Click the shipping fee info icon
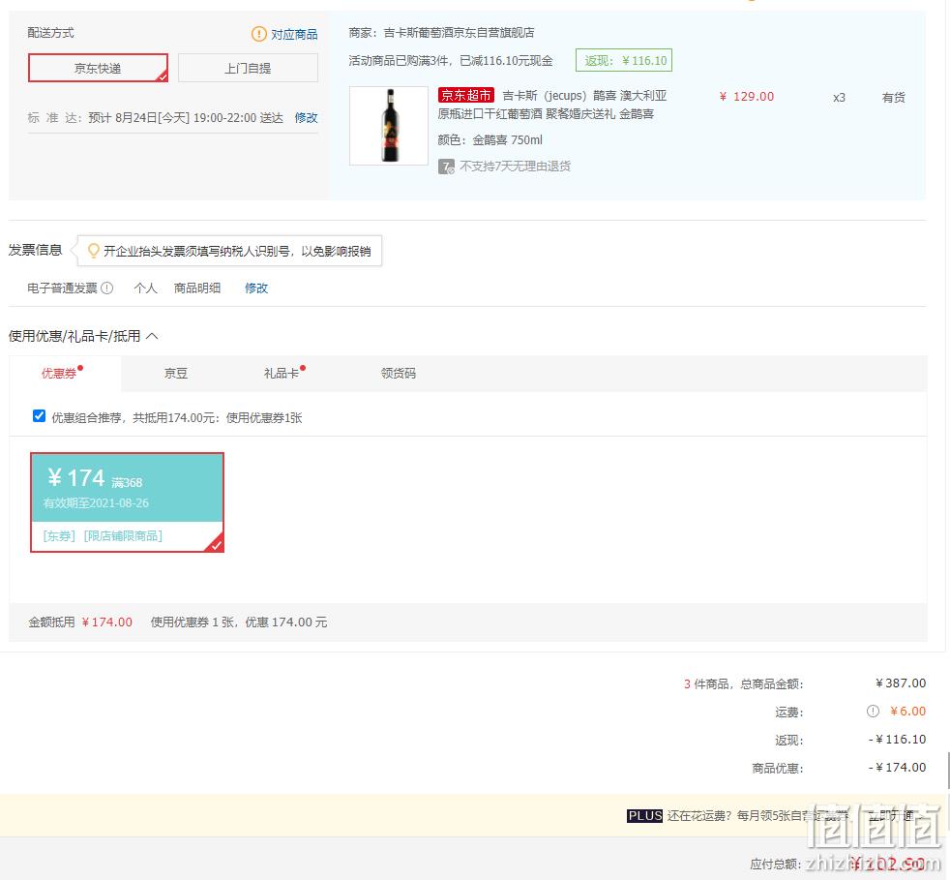The width and height of the screenshot is (950, 880). [873, 712]
